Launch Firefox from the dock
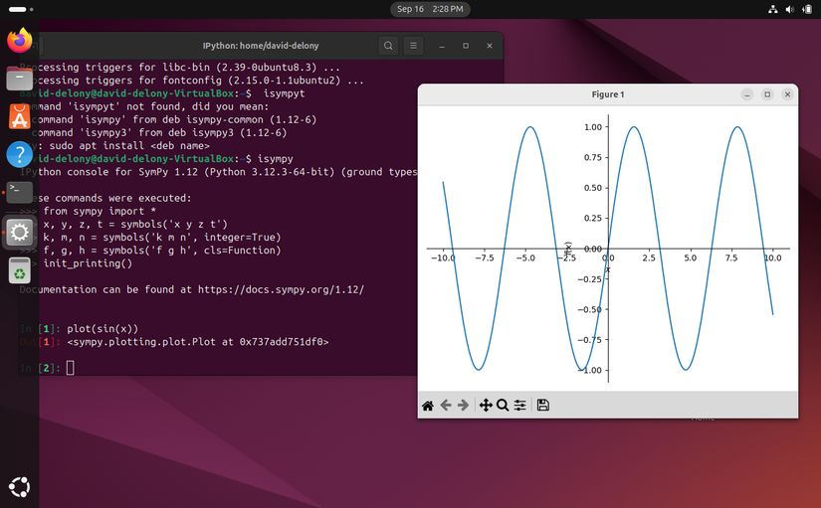The width and height of the screenshot is (821, 508). tap(19, 41)
